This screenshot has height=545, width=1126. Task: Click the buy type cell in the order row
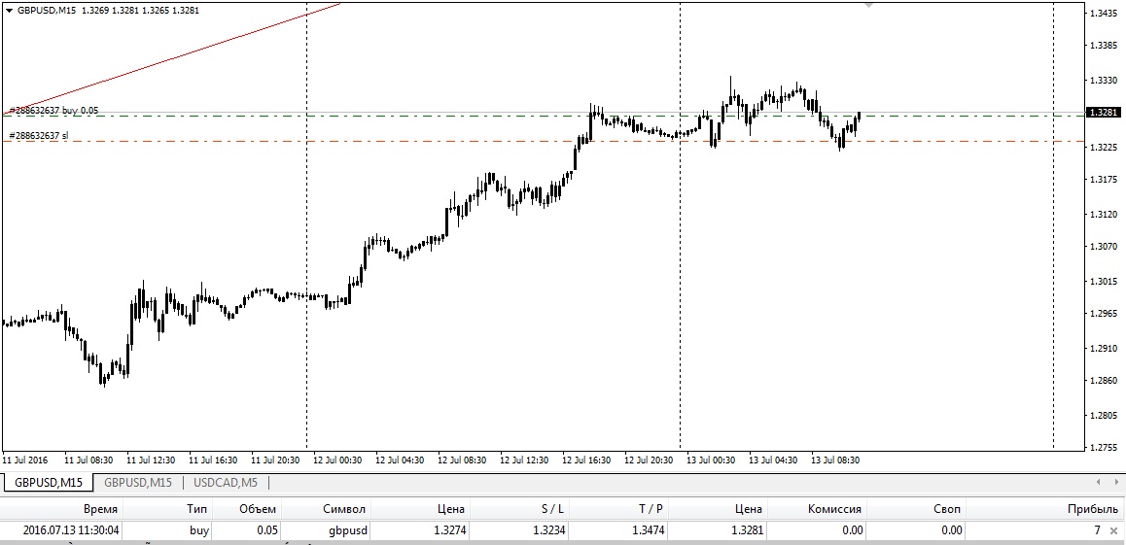[x=199, y=530]
